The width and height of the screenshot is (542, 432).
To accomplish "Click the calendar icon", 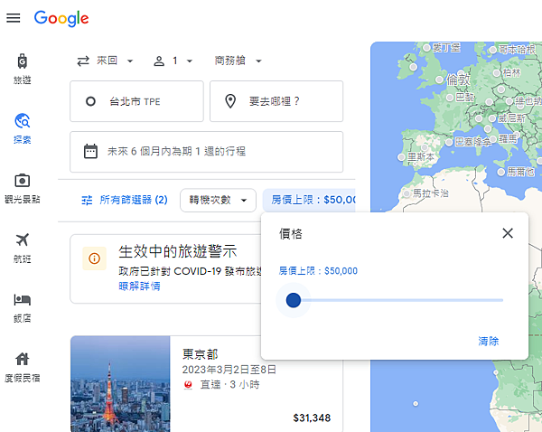I will [90, 151].
